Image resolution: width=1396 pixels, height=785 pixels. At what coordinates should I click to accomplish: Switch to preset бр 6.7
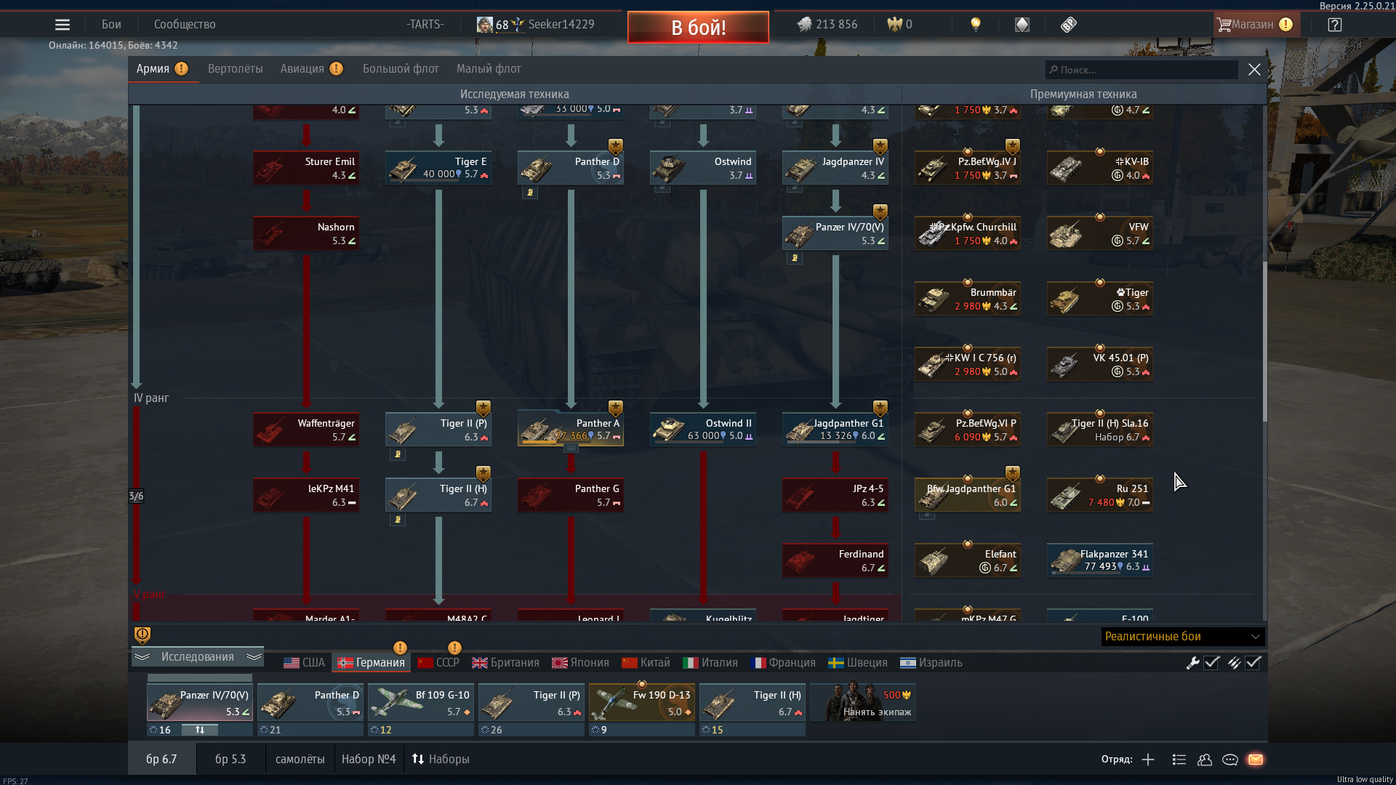point(161,759)
